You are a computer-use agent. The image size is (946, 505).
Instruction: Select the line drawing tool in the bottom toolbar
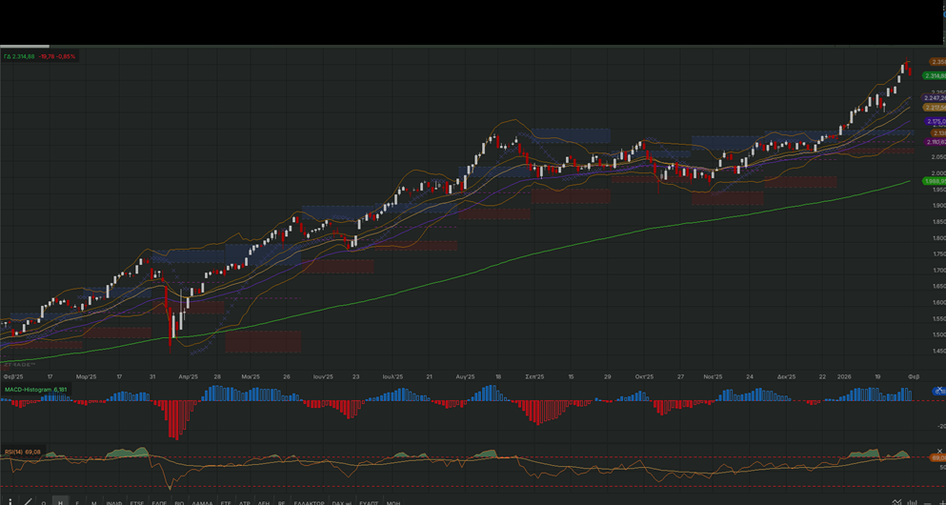(x=28, y=502)
